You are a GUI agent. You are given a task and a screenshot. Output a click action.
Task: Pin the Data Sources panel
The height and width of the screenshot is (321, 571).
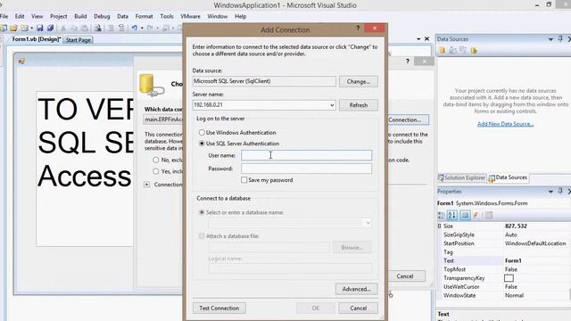560,38
